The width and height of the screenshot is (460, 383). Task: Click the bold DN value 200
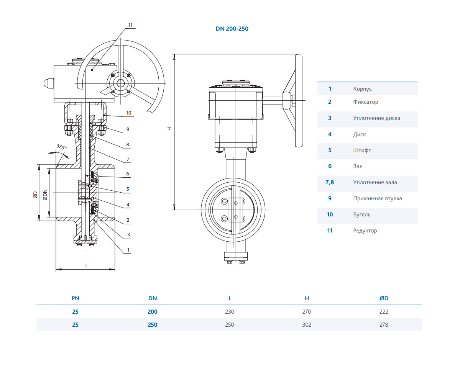pos(153,312)
